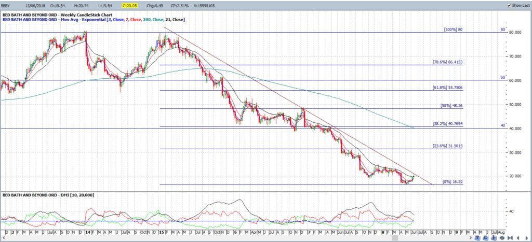Click the BBBY ticker symbol in header
The width and height of the screenshot is (532, 242).
tap(6, 6)
